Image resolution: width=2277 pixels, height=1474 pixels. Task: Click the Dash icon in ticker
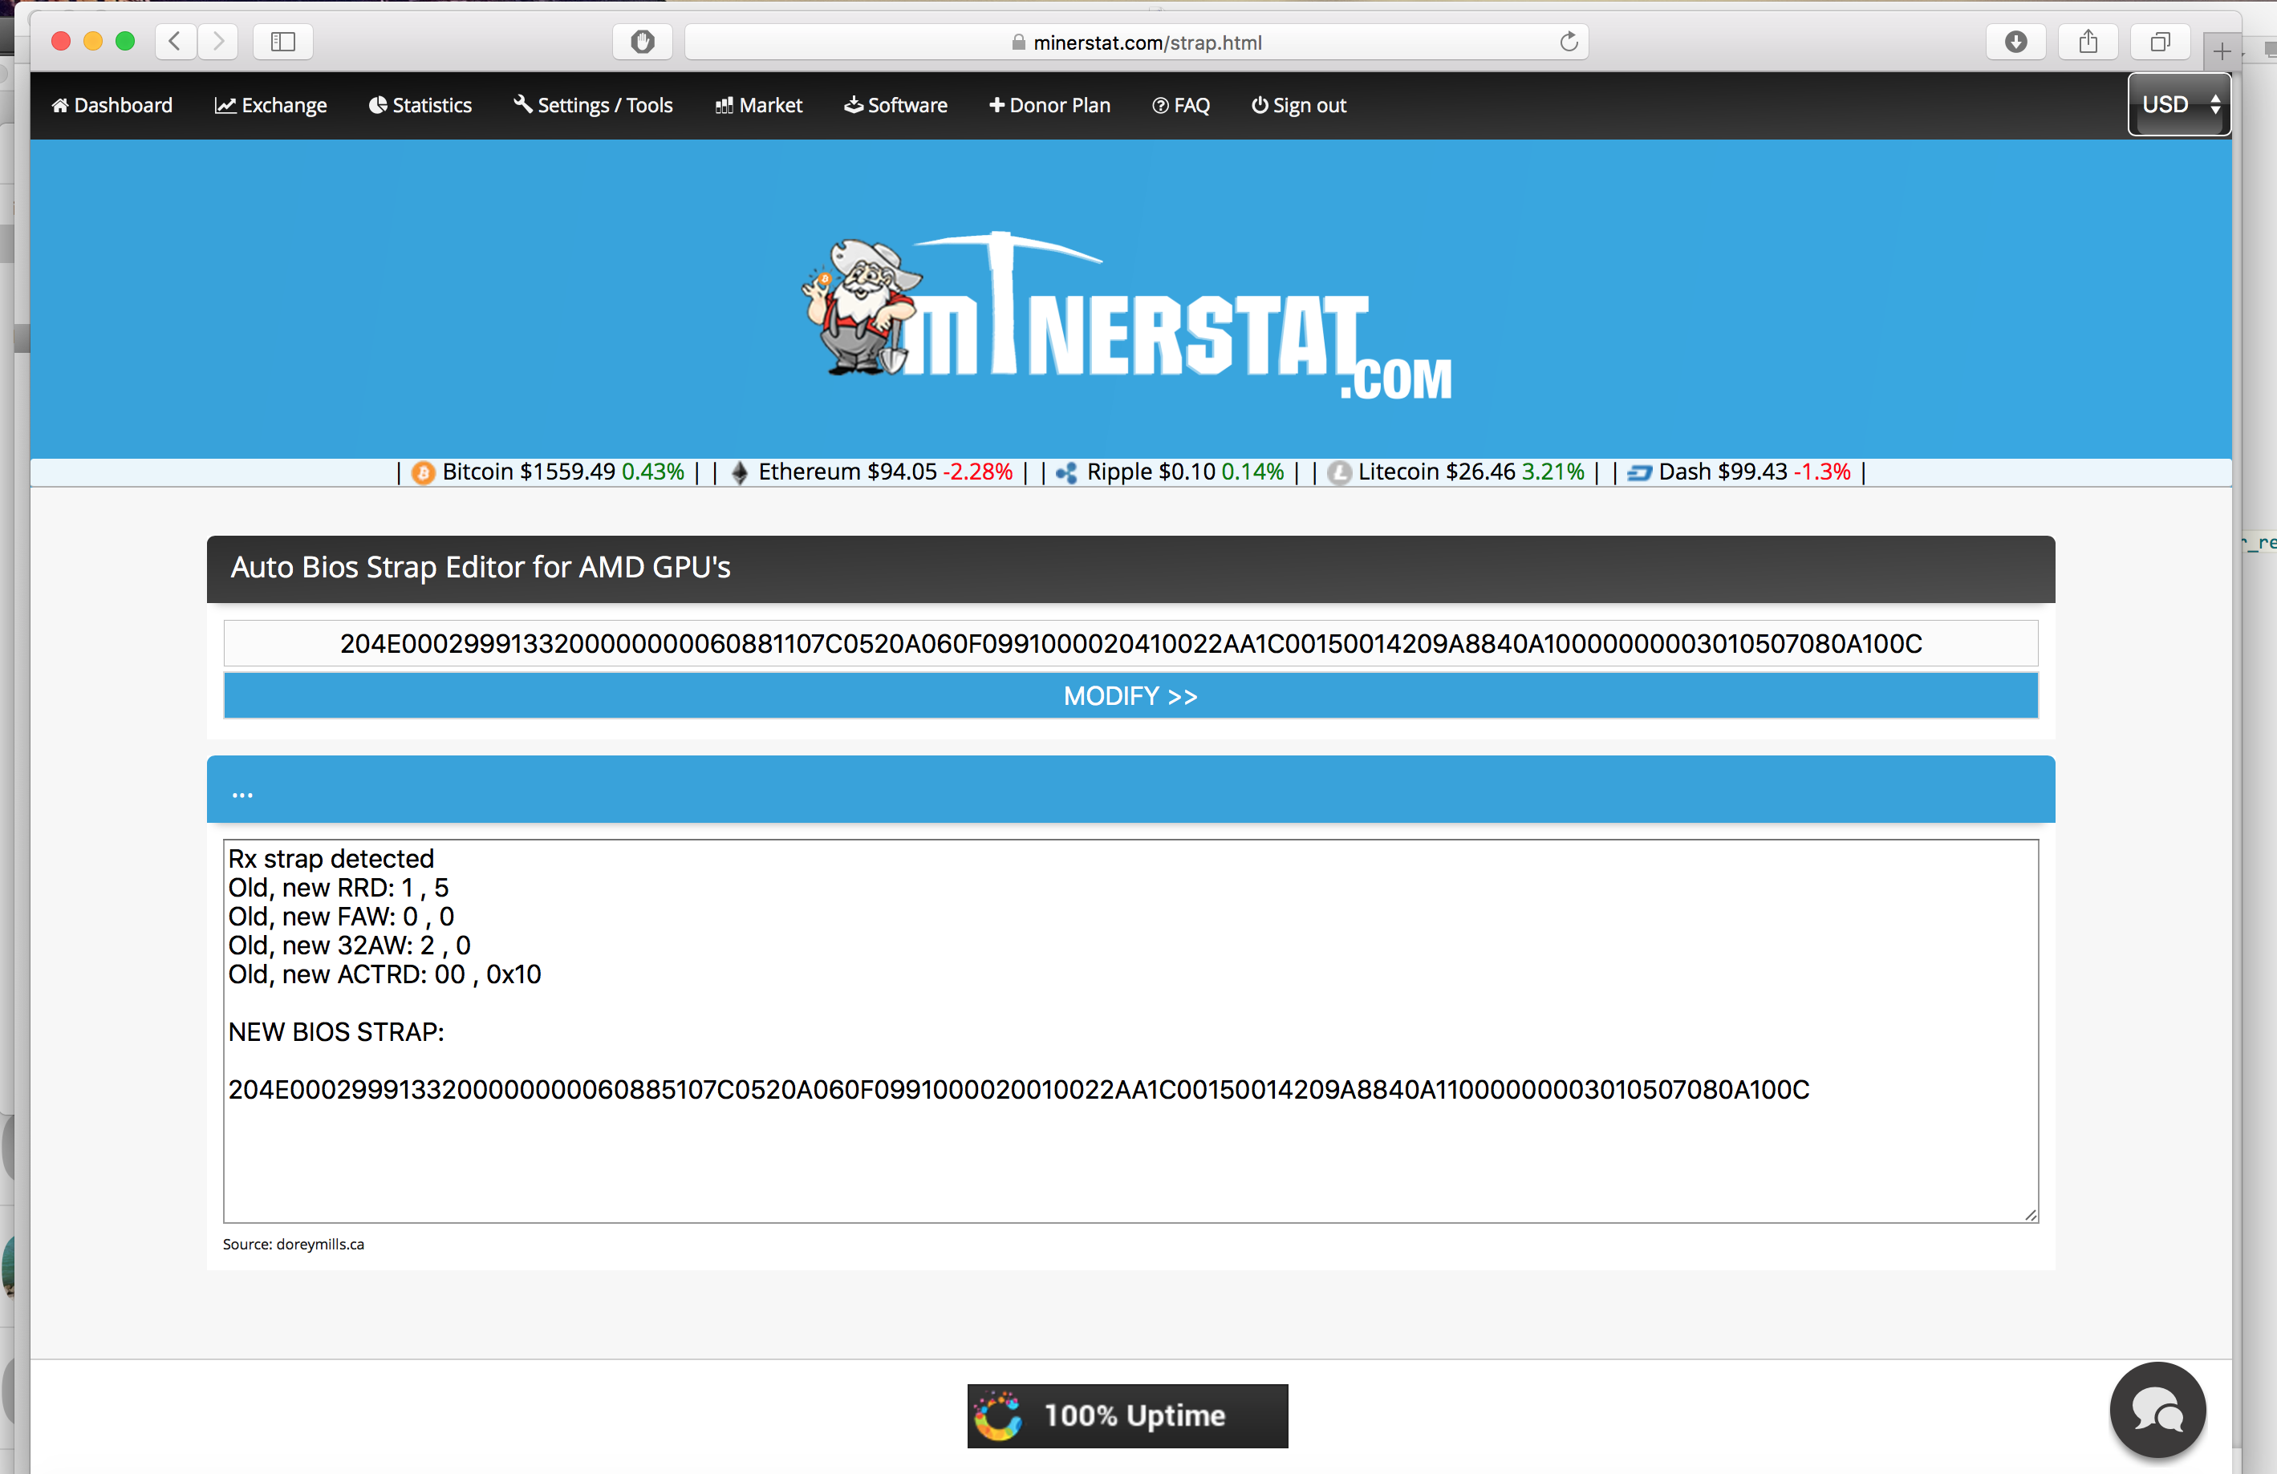(1639, 472)
